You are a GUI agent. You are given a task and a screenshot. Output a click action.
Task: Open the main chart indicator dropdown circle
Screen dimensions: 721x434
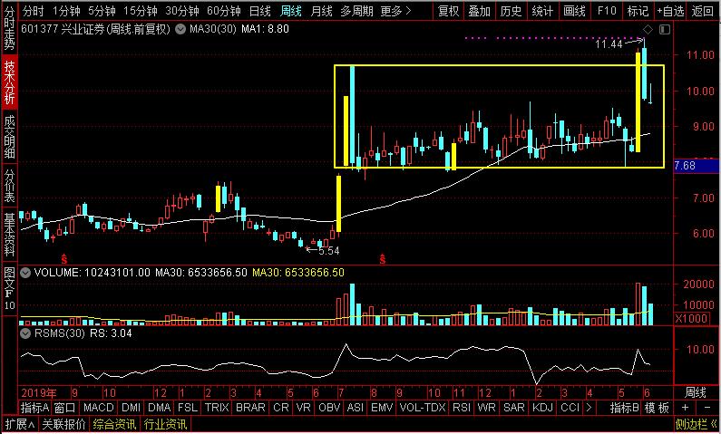pos(180,29)
